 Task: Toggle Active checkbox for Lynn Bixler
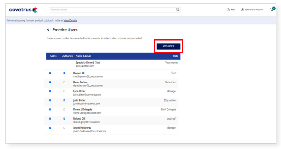[x=50, y=91]
